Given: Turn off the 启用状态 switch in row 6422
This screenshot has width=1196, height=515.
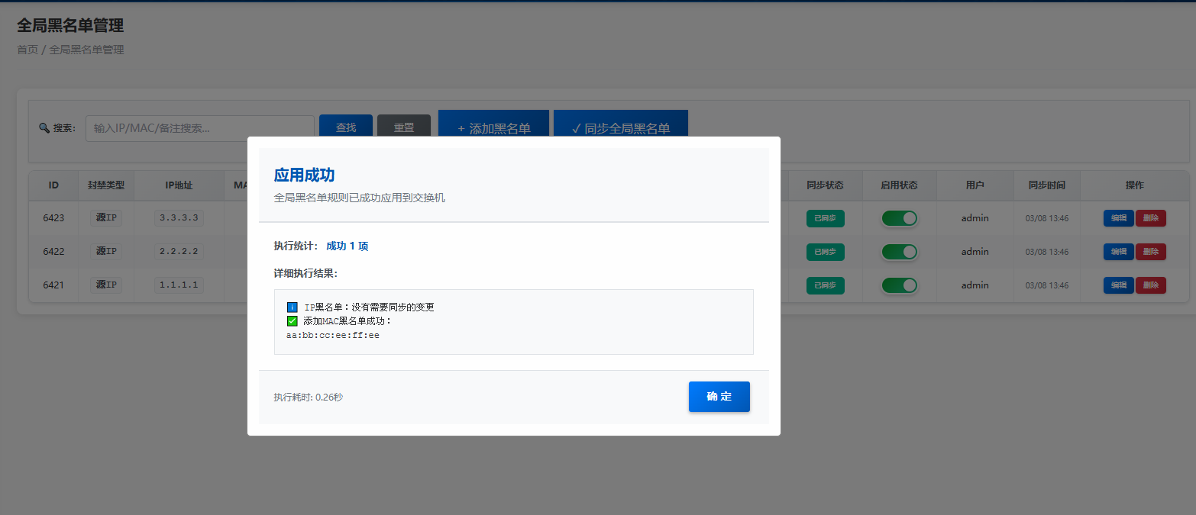Looking at the screenshot, I should coord(899,252).
